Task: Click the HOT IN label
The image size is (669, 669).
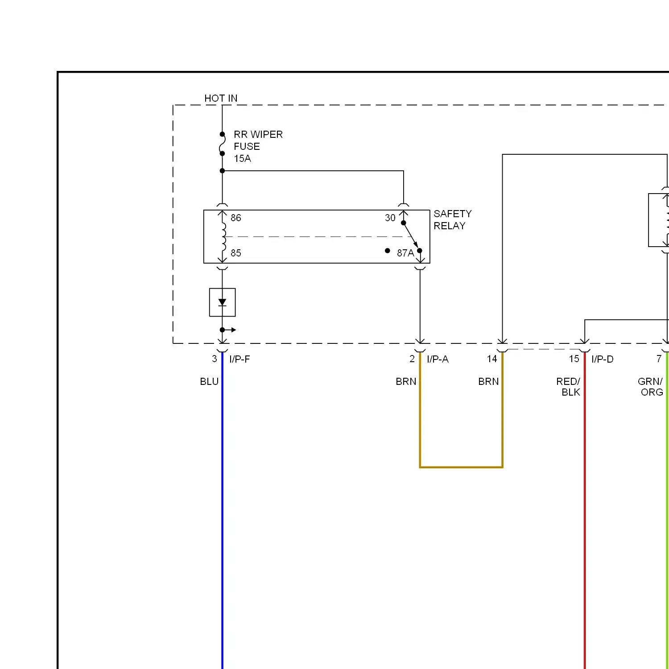Action: coord(221,98)
